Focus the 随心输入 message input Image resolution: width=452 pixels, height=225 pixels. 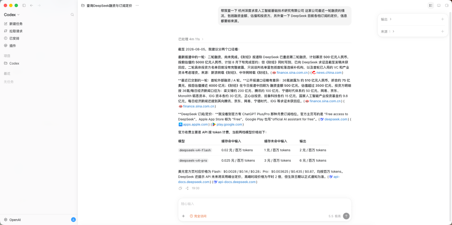265,204
